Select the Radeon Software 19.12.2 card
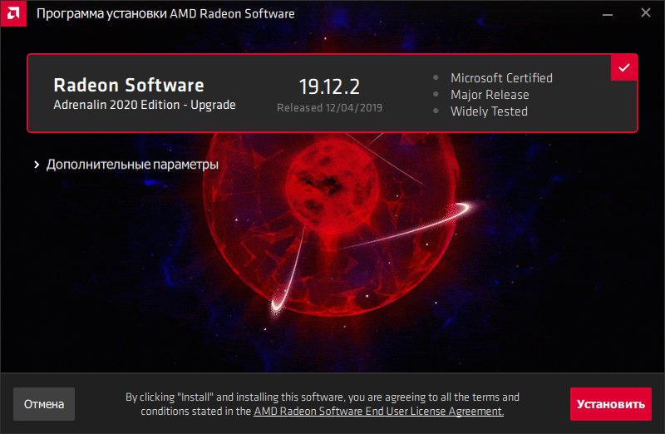 pos(332,93)
